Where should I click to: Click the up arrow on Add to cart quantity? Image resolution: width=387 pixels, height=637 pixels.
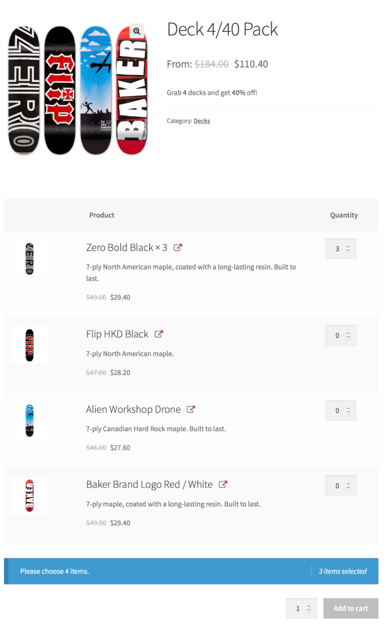[309, 606]
